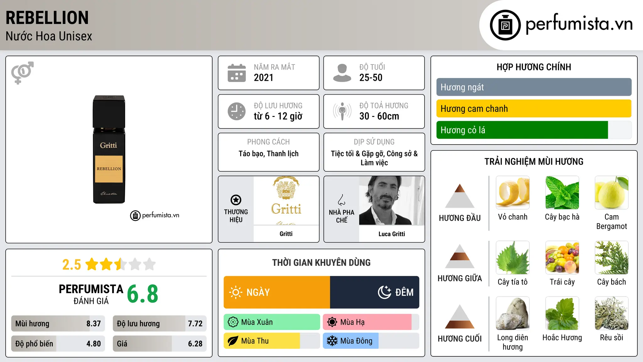643x362 pixels.
Task: Select the Cây tía tô perilla image
Action: (513, 258)
